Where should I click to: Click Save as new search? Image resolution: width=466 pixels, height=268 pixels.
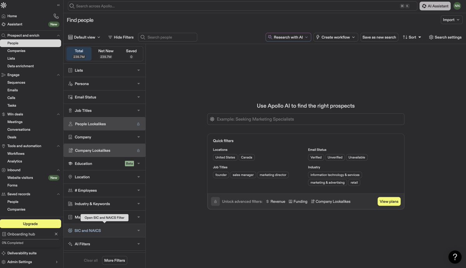click(379, 37)
